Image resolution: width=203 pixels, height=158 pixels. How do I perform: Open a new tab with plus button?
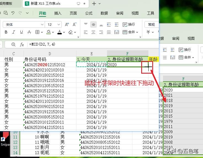94,4
